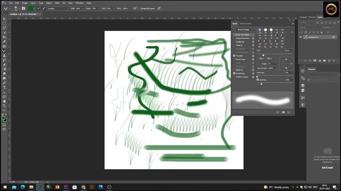This screenshot has height=191, width=341.
Task: Select the Lasso tool
Action: pos(4,28)
